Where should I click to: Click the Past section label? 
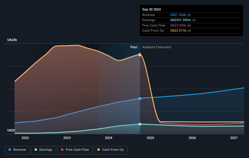pos(134,47)
